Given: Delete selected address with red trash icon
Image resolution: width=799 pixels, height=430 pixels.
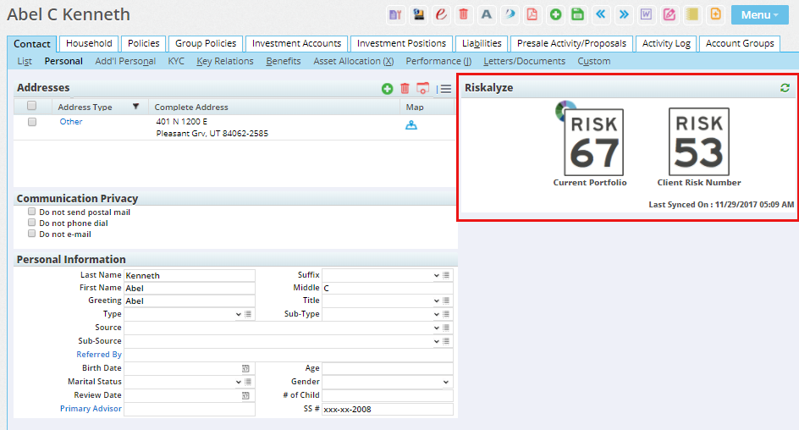Looking at the screenshot, I should (405, 89).
